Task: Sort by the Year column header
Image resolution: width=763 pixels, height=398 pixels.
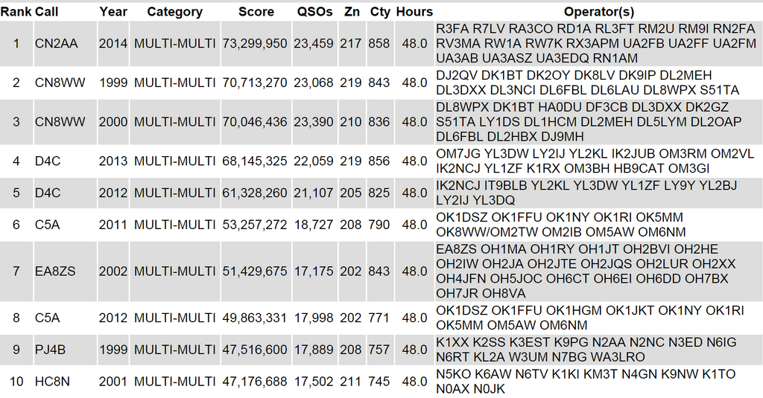Action: click(x=113, y=12)
